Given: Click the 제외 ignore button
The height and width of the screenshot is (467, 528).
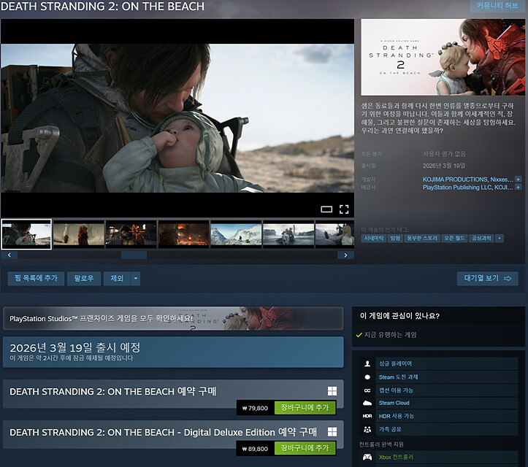Looking at the screenshot, I should (x=117, y=279).
